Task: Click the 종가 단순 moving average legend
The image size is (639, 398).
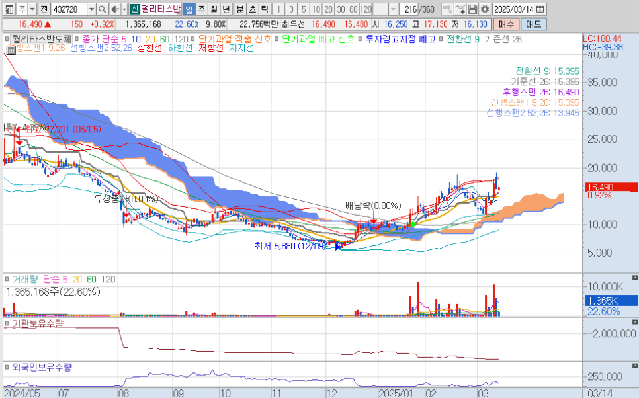Action: (102, 39)
